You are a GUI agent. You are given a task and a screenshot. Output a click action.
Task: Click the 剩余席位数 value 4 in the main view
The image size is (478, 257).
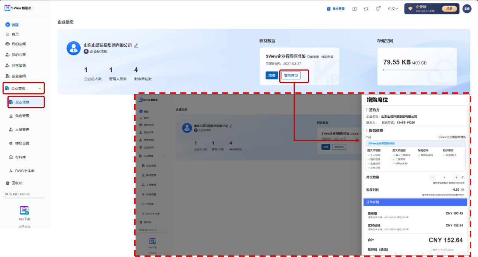136,70
